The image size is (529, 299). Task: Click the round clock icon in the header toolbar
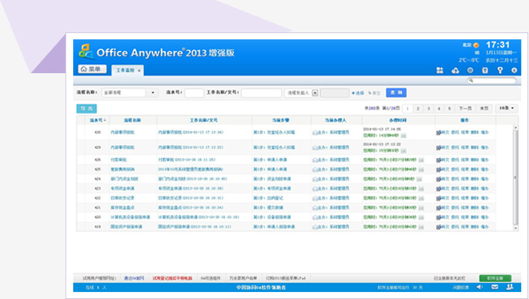470,70
